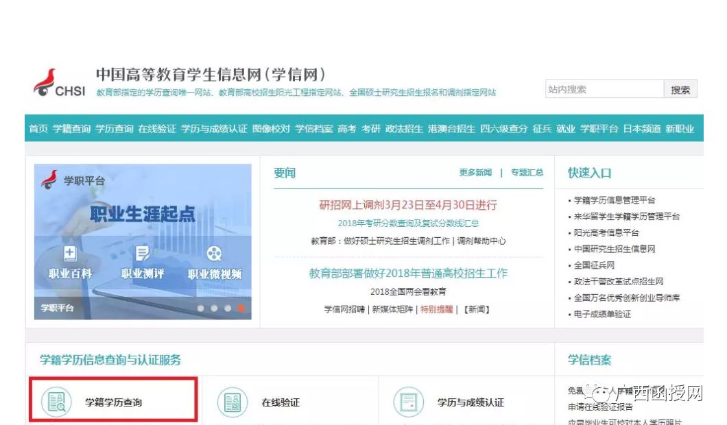Open 就业 navigation item
727x425 pixels.
[566, 128]
